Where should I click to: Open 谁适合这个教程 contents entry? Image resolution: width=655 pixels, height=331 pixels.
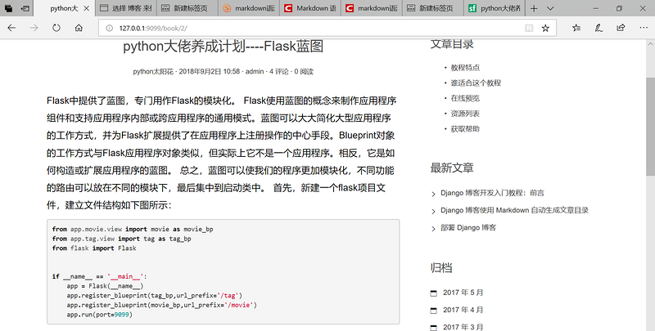click(x=476, y=83)
